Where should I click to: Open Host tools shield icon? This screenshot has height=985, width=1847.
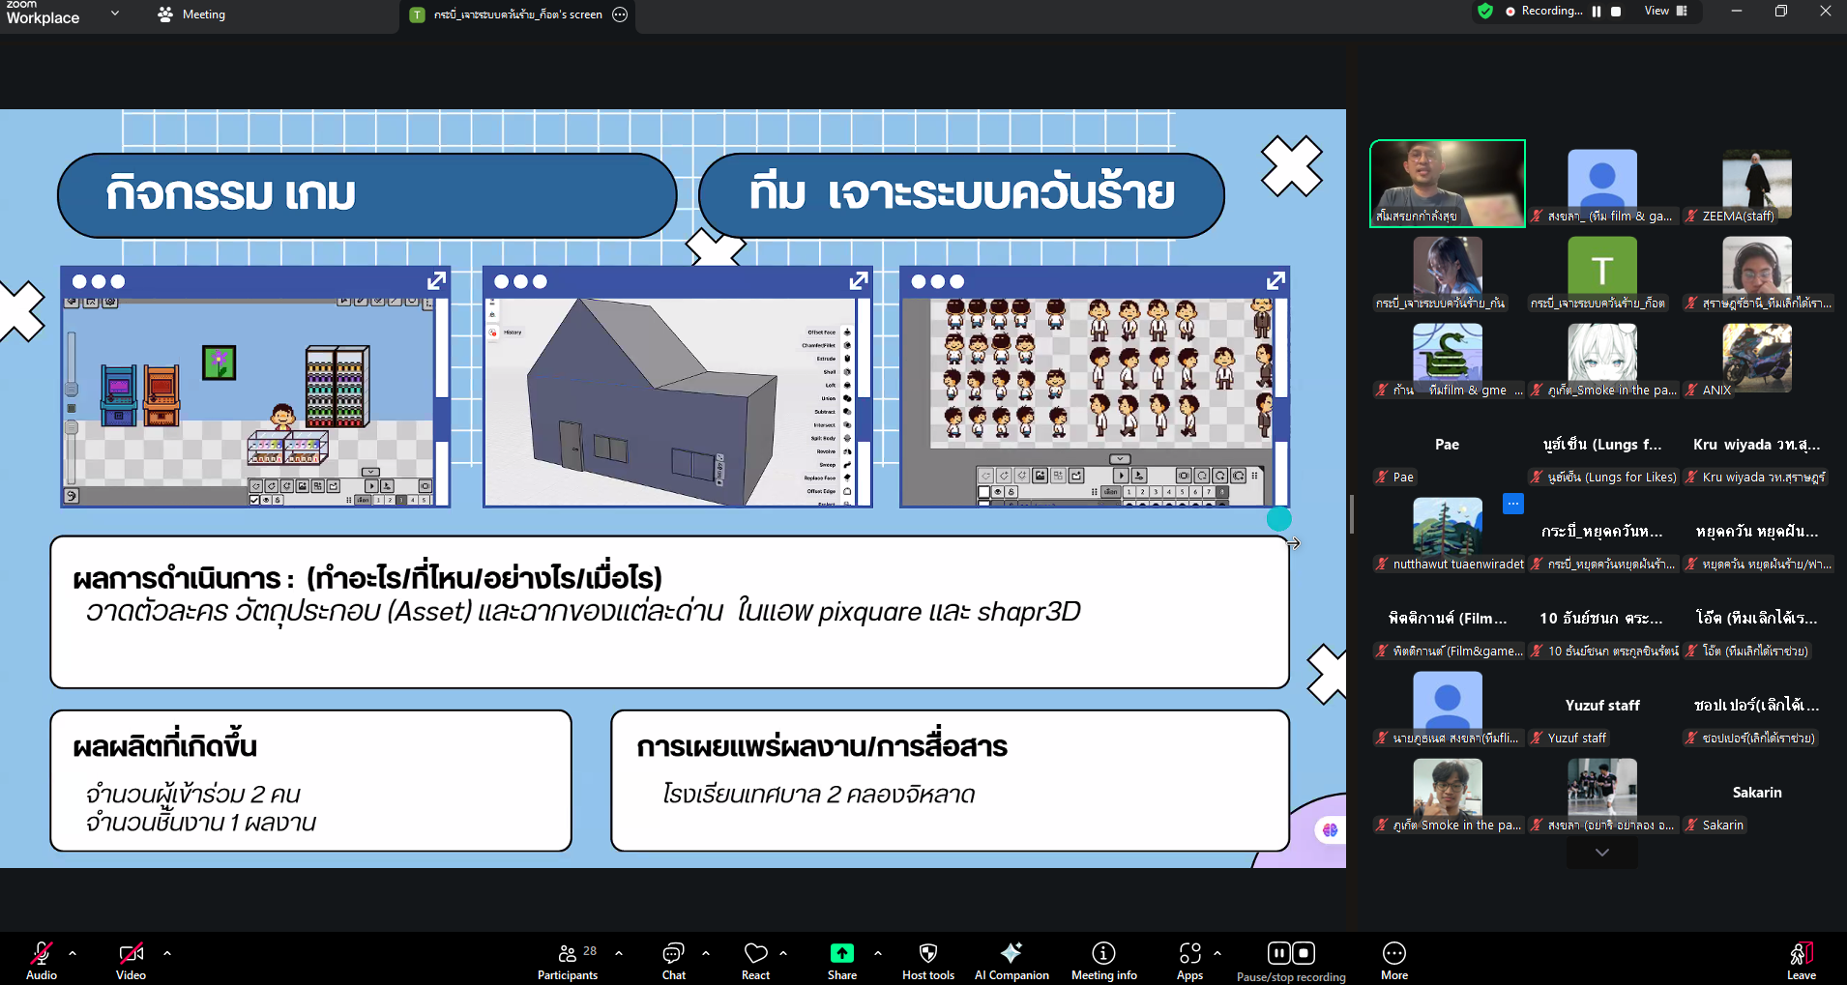(927, 954)
